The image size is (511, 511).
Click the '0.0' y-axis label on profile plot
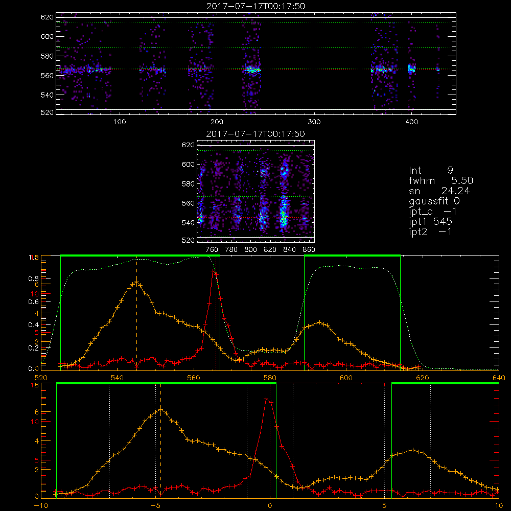tap(34, 369)
